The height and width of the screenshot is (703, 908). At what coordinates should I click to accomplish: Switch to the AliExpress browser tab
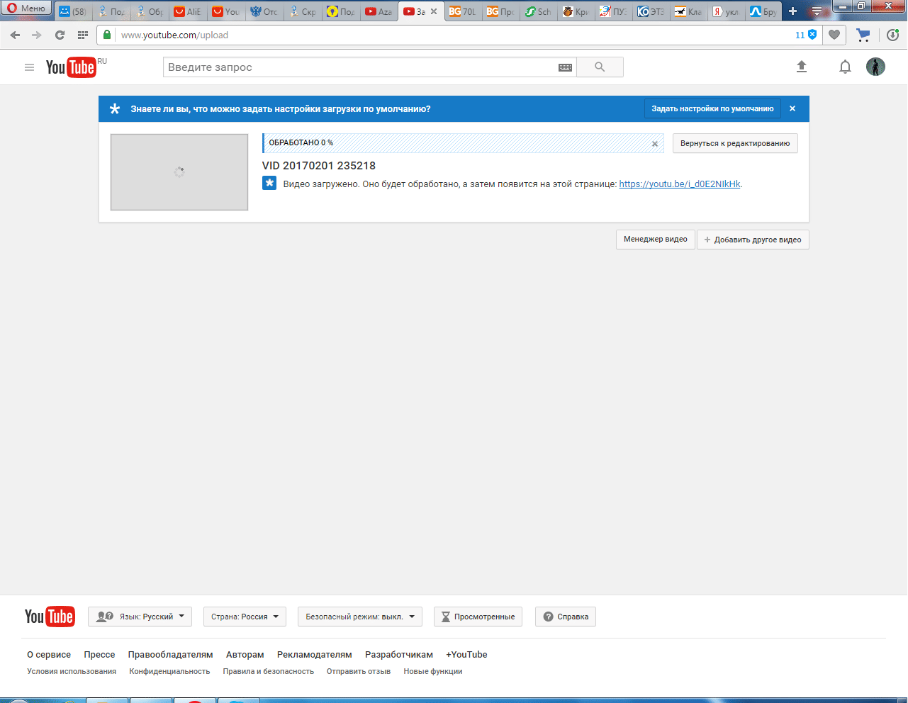[x=188, y=11]
